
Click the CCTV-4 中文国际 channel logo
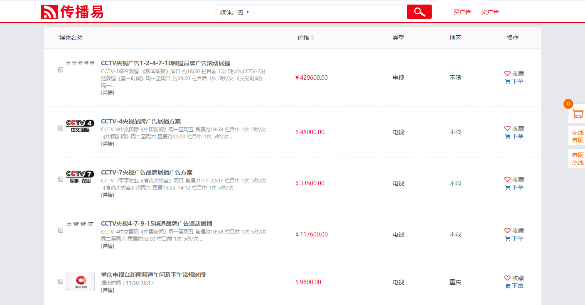tap(80, 126)
